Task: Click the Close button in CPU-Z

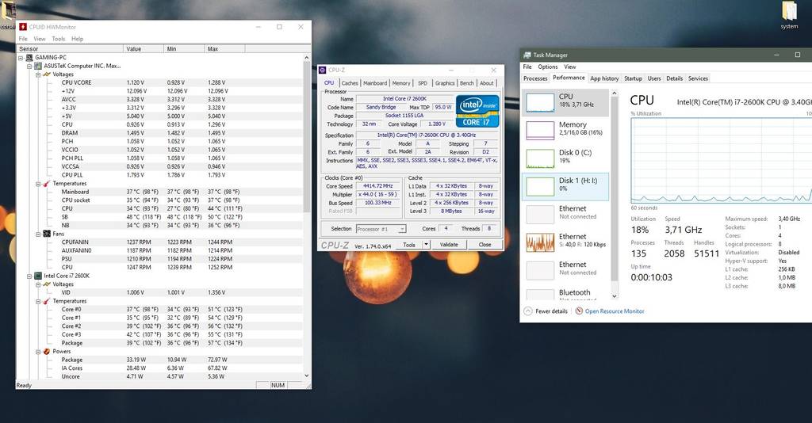Action: tap(485, 245)
